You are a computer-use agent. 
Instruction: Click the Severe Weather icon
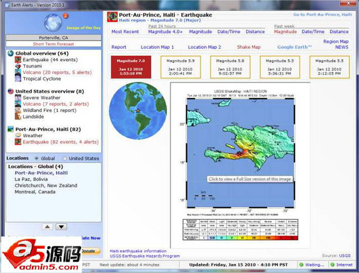(x=18, y=97)
